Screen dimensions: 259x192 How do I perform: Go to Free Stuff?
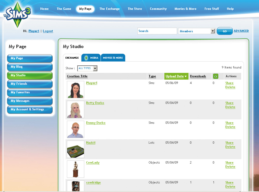[212, 9]
